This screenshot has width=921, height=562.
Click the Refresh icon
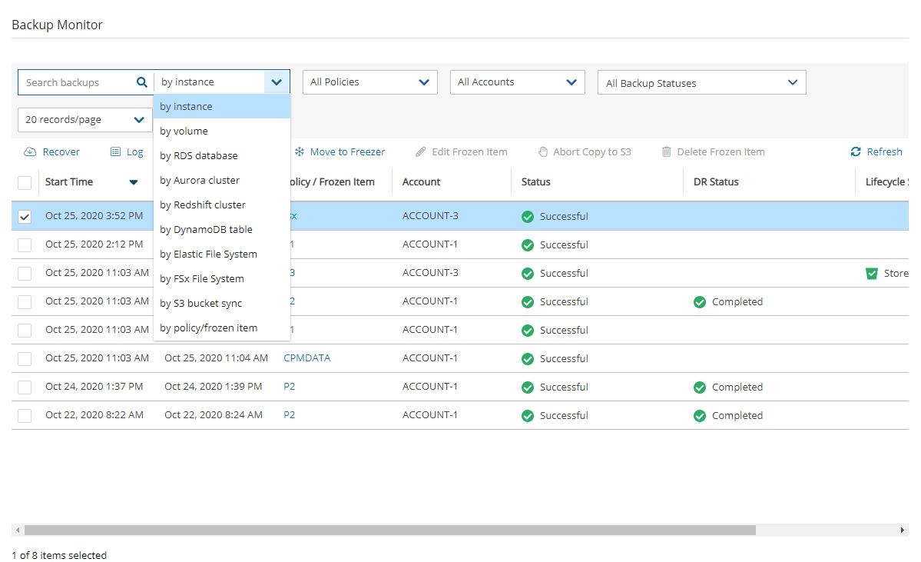[856, 152]
